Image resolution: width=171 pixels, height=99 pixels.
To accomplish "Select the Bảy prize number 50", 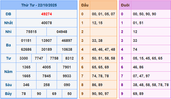I will 69,94.
